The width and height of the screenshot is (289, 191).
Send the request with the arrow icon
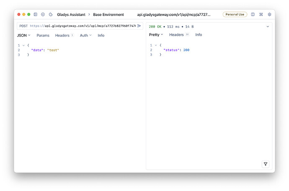[139, 26]
